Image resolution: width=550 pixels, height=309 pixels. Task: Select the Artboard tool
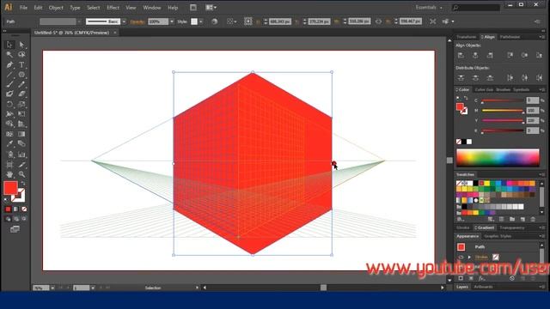coord(9,164)
